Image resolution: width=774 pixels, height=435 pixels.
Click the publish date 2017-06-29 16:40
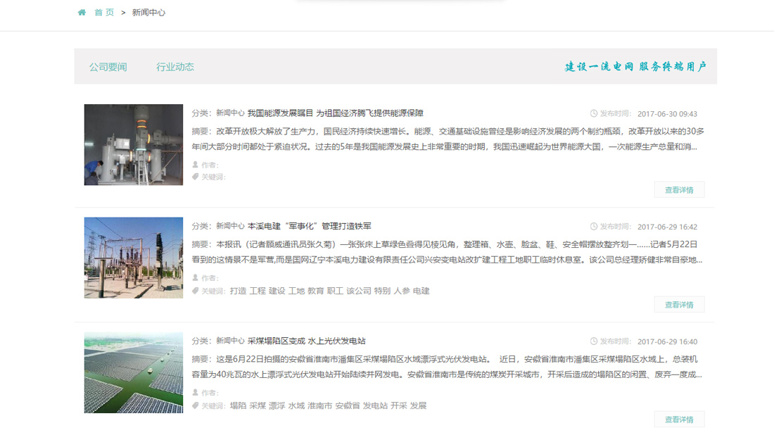[x=667, y=341]
